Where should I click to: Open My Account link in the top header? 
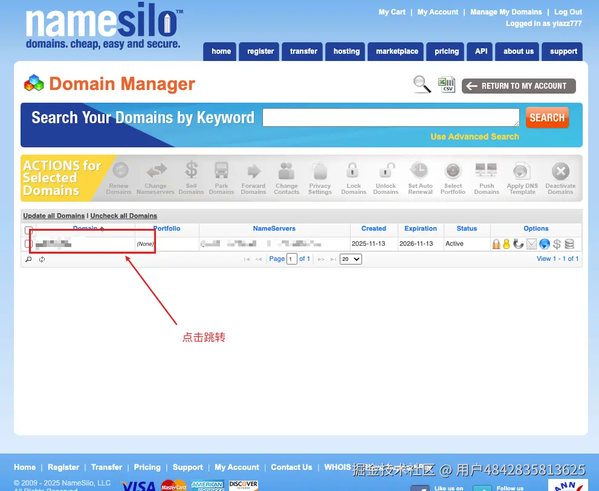point(438,12)
